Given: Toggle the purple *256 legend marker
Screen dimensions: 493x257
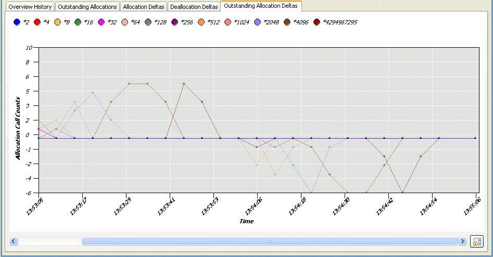Looking at the screenshot, I should pos(174,22).
